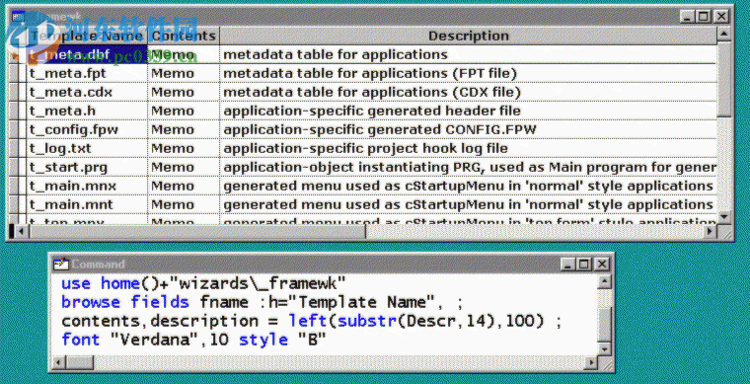750x384 pixels.
Task: Open Memo in the t_start.prg row
Action: click(x=184, y=167)
